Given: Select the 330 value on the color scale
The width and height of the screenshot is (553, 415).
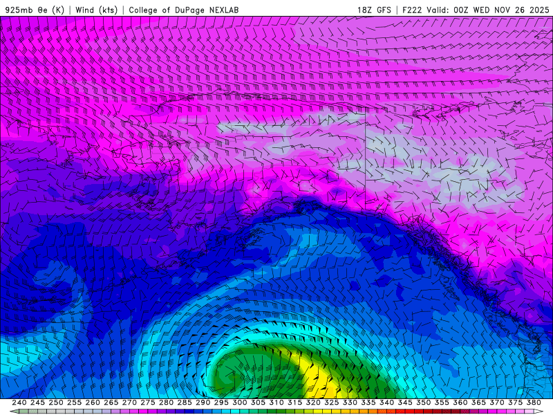Looking at the screenshot, I should point(350,403).
